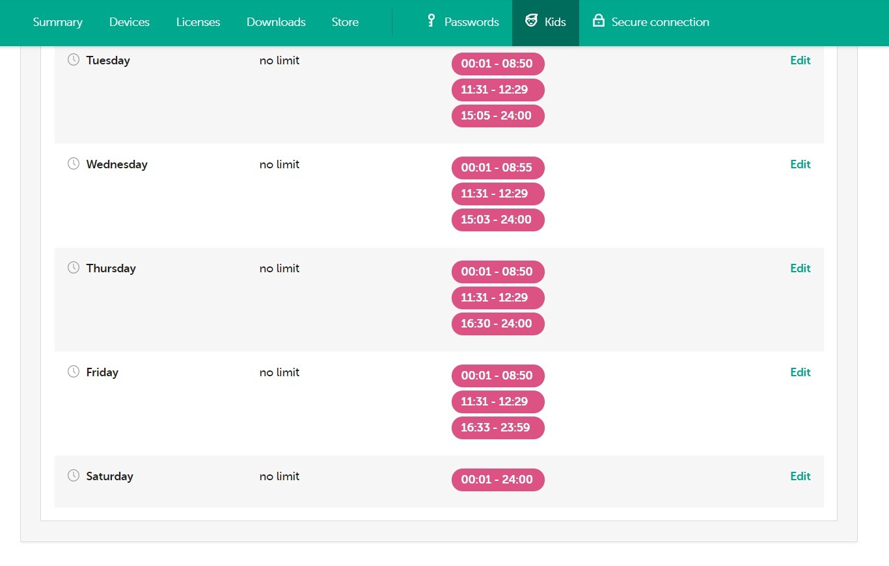This screenshot has width=889, height=566.
Task: Edit Tuesday's schedule
Action: [x=800, y=60]
